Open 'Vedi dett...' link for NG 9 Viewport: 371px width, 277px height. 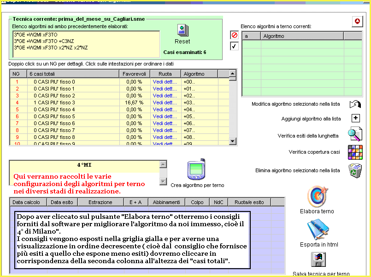165,137
